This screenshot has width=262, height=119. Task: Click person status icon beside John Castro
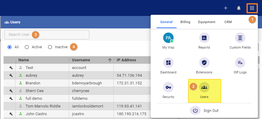click(x=21, y=114)
